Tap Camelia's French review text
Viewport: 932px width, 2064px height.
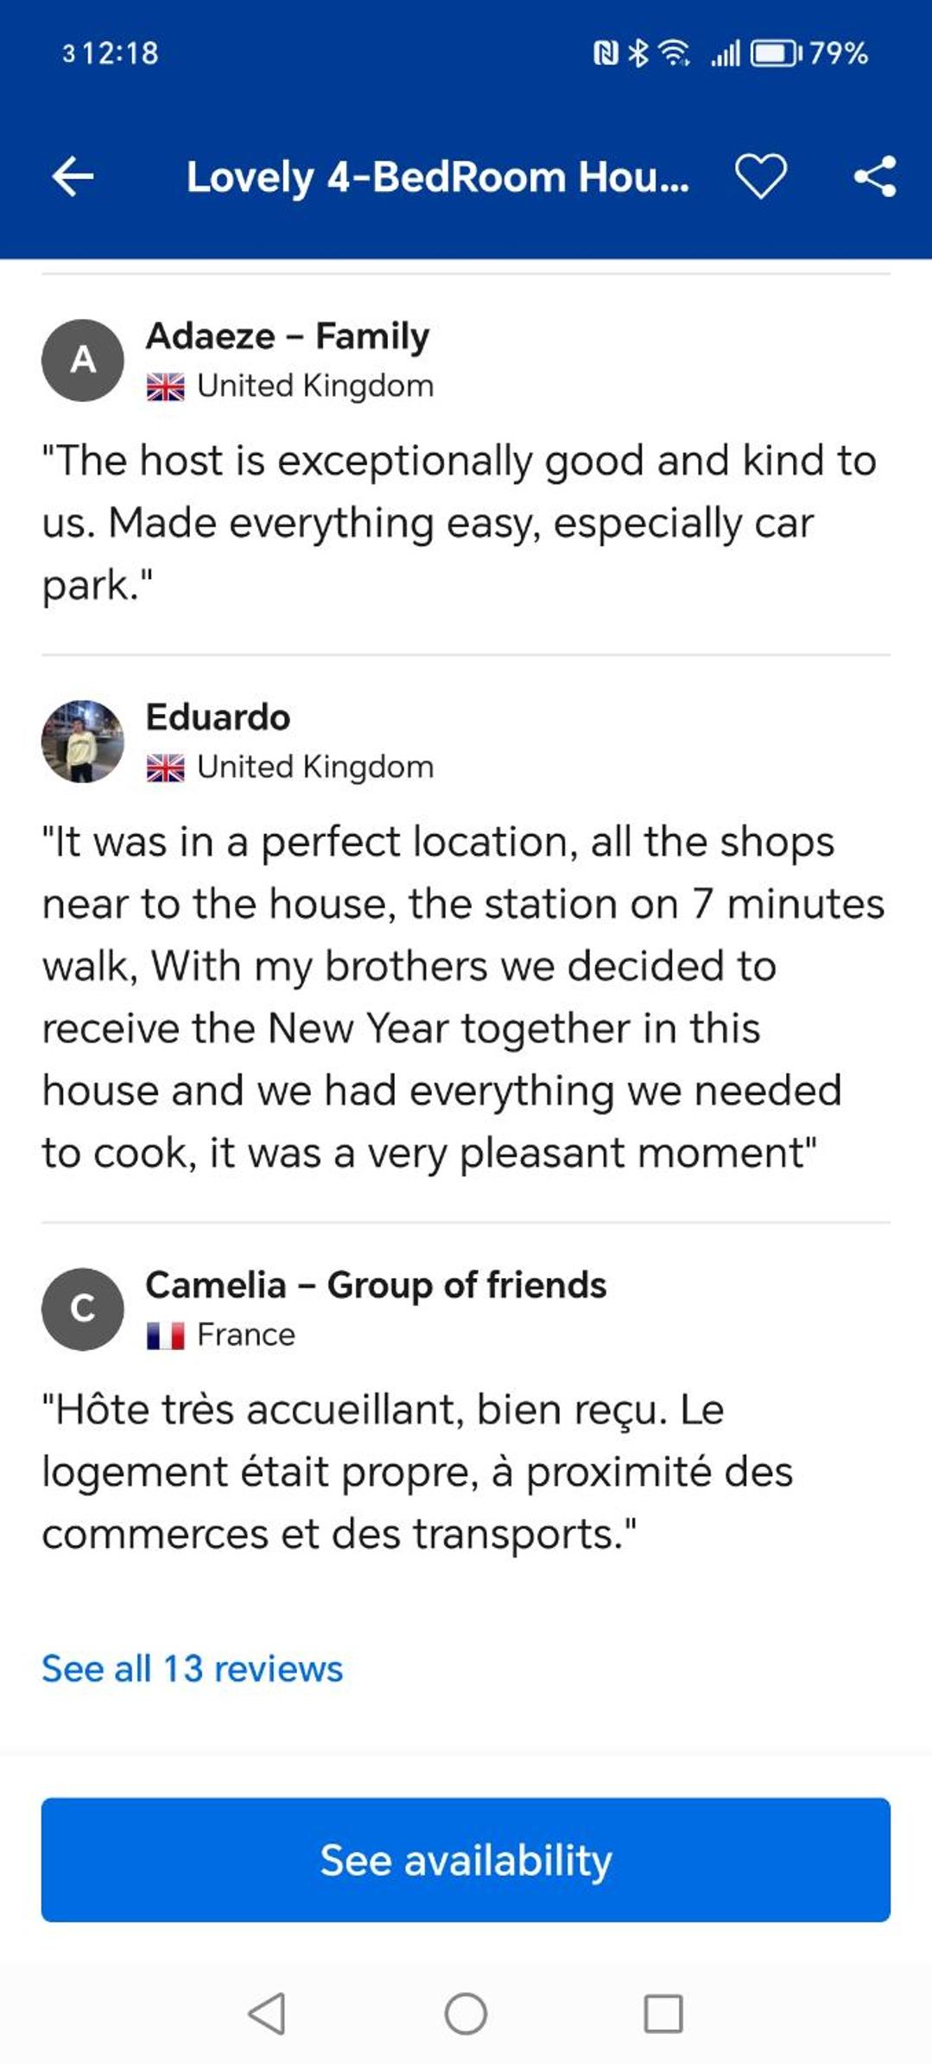(417, 1471)
